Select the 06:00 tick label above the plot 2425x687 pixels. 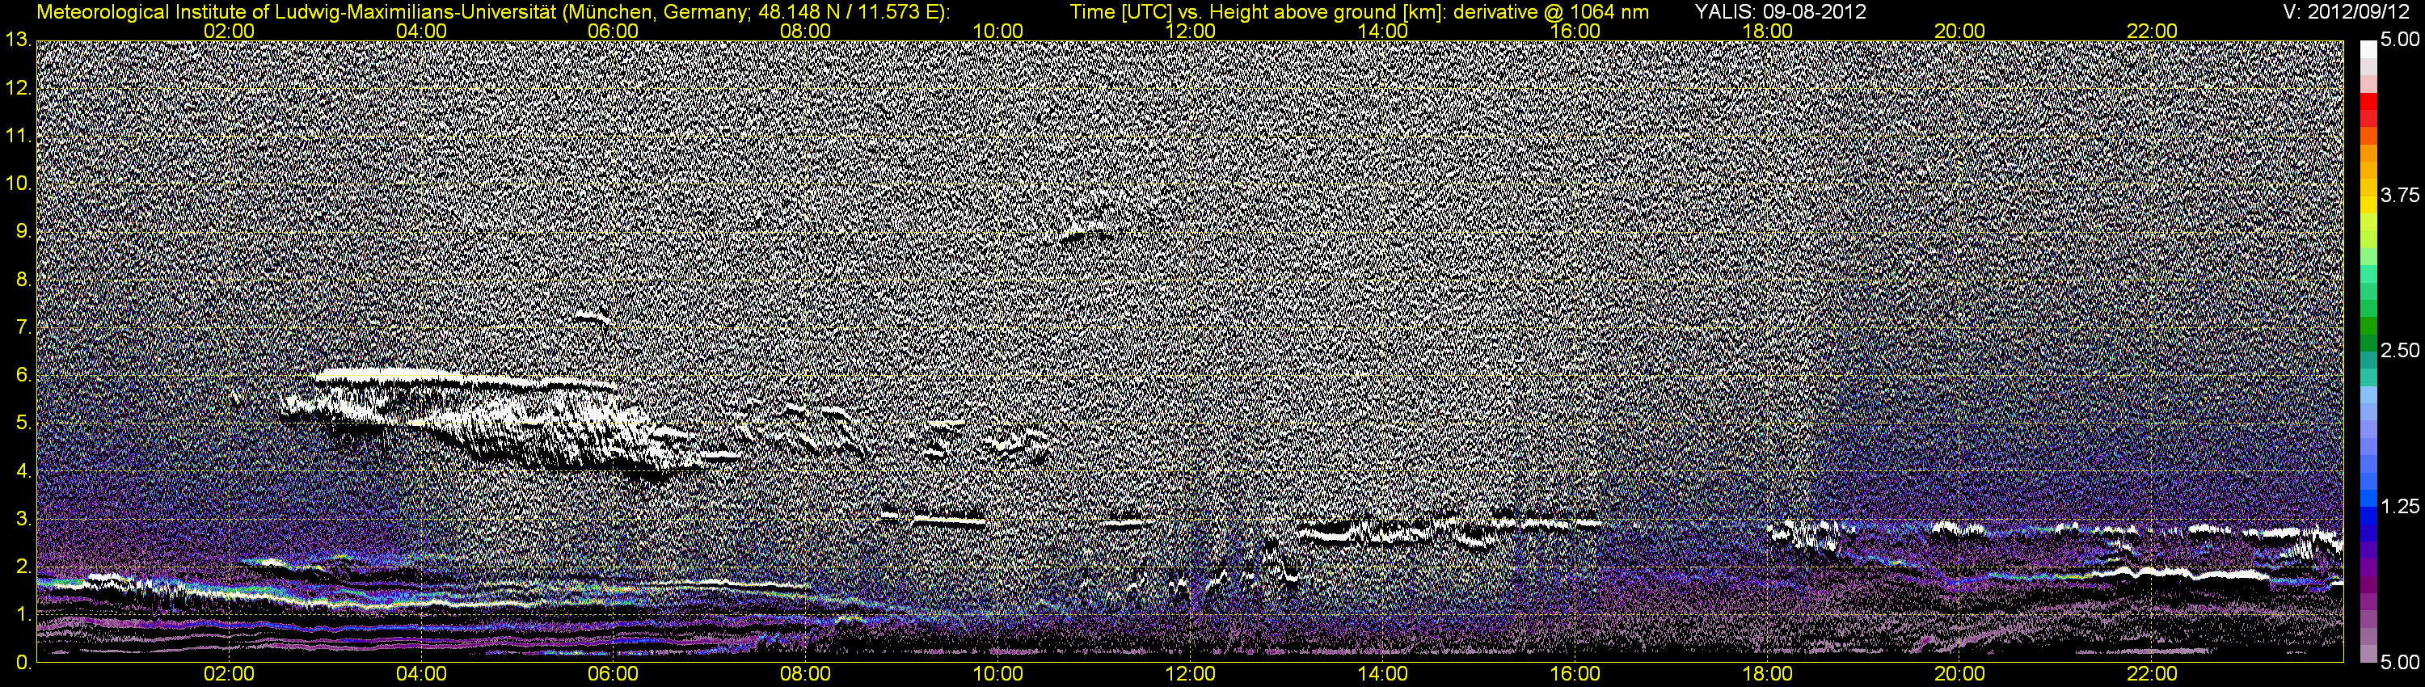coord(613,31)
